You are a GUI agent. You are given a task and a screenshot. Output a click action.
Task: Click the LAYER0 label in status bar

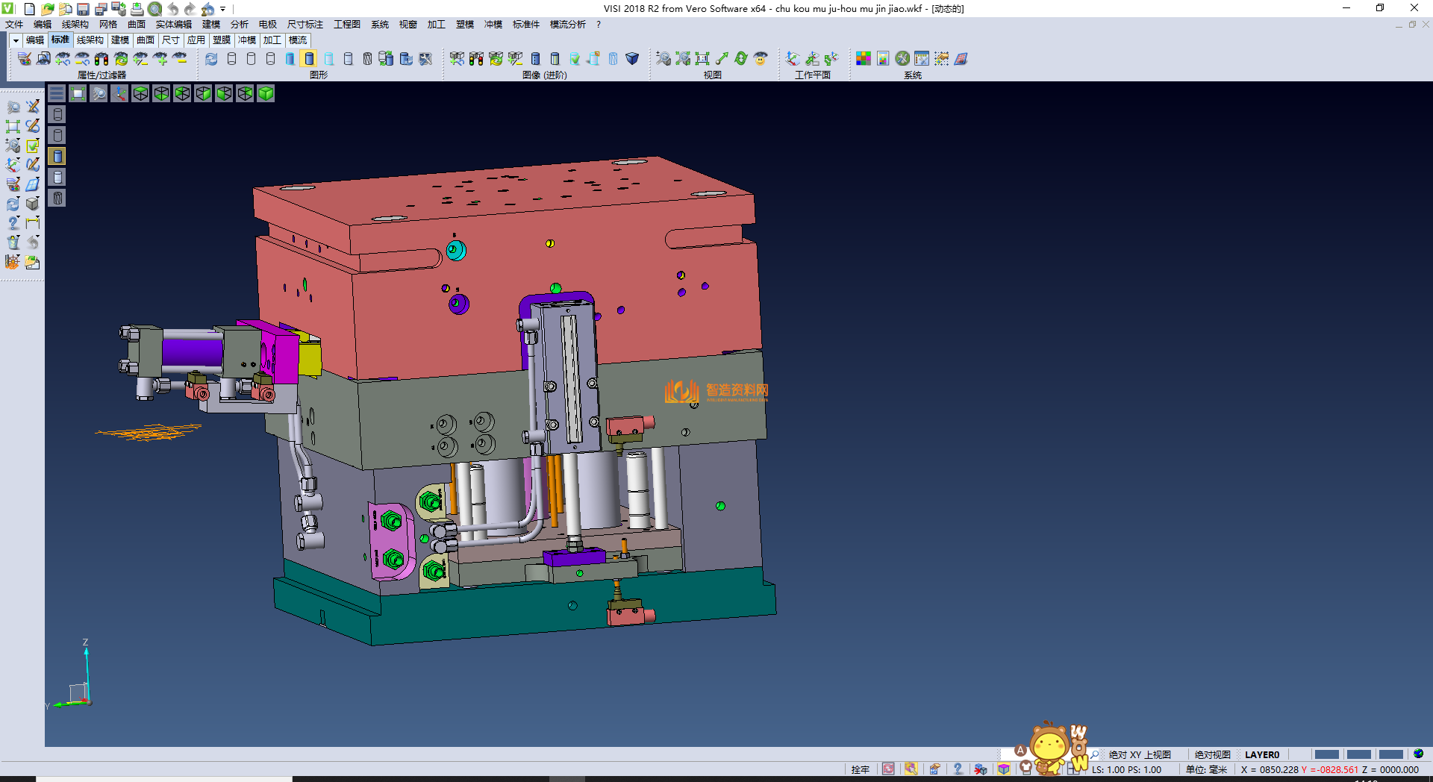click(x=1261, y=754)
